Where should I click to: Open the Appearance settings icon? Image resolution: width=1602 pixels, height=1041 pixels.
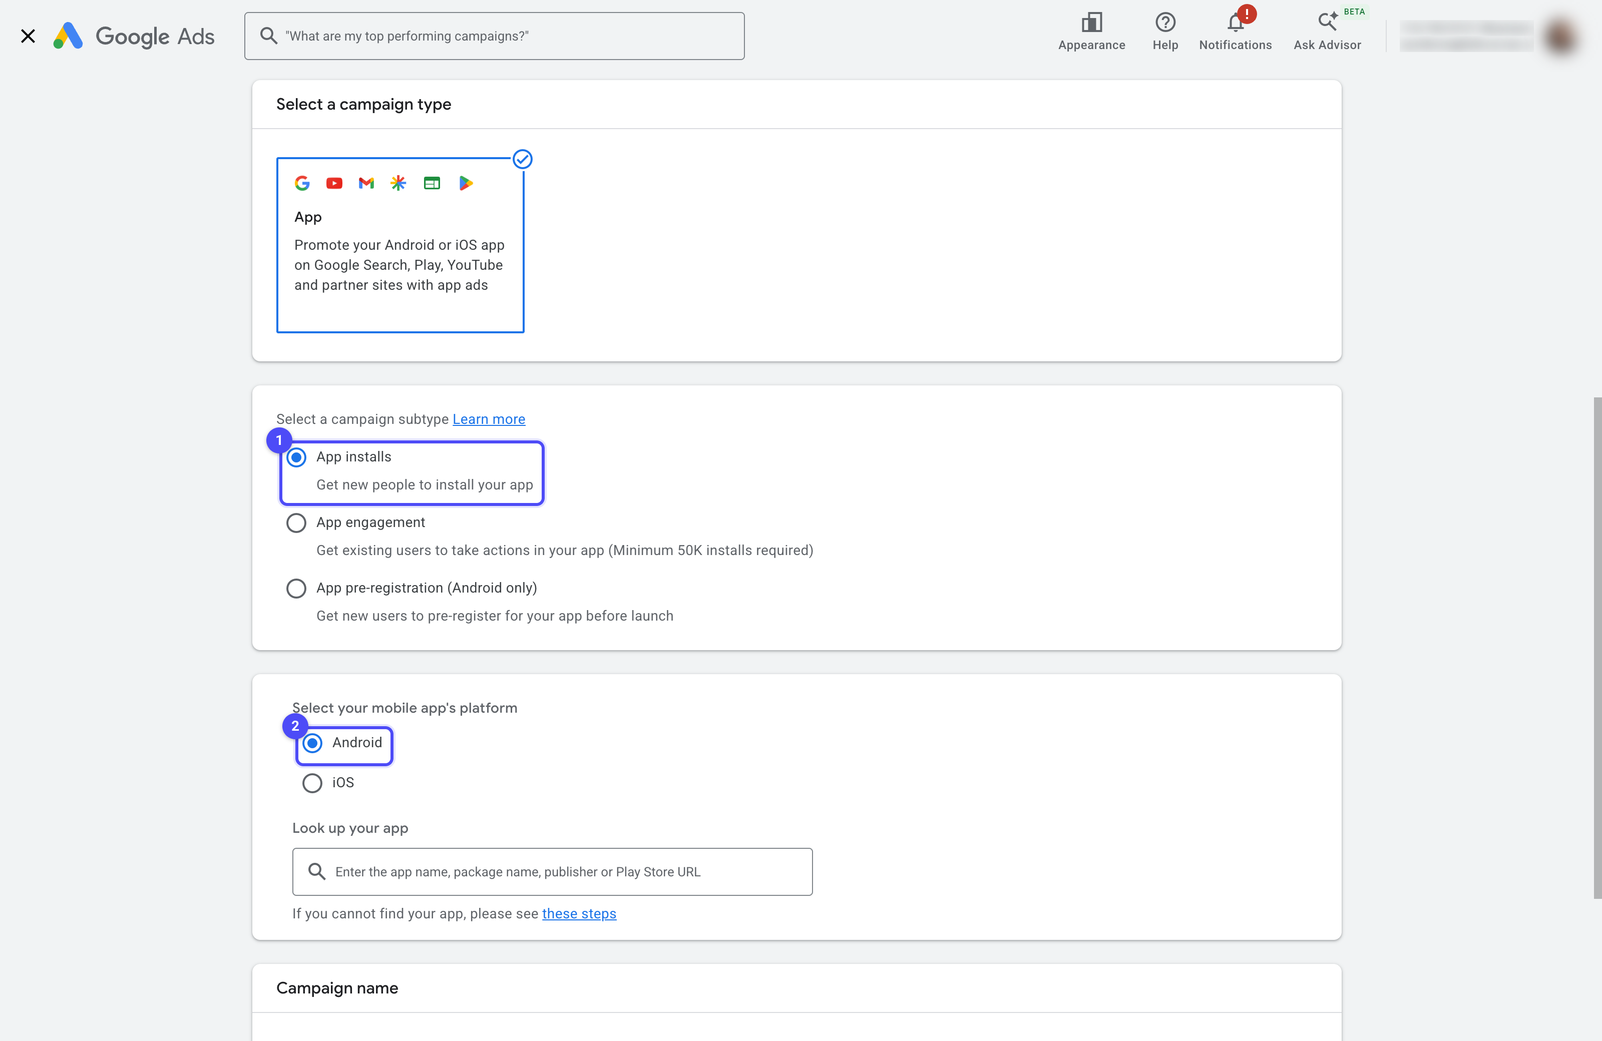[1091, 31]
